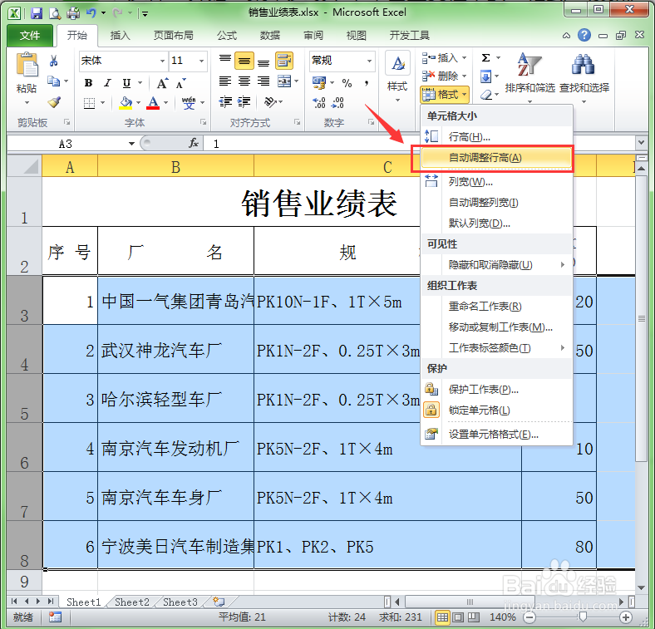Align text right icon
This screenshot has width=655, height=629.
click(x=263, y=81)
